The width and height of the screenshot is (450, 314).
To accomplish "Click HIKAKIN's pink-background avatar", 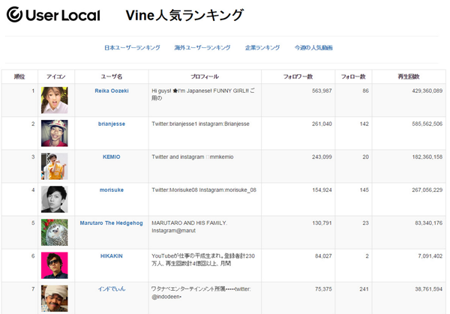I will 55,265.
